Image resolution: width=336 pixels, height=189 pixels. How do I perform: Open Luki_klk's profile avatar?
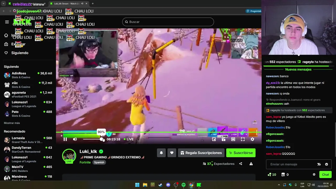tap(69, 156)
